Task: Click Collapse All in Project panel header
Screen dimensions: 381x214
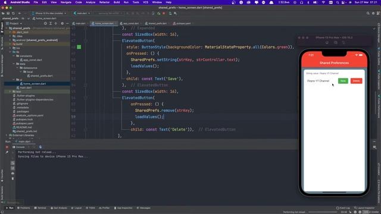Action: 56,24
